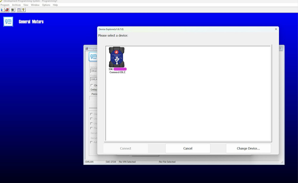Click the GM logo in Programming window

(x=93, y=56)
